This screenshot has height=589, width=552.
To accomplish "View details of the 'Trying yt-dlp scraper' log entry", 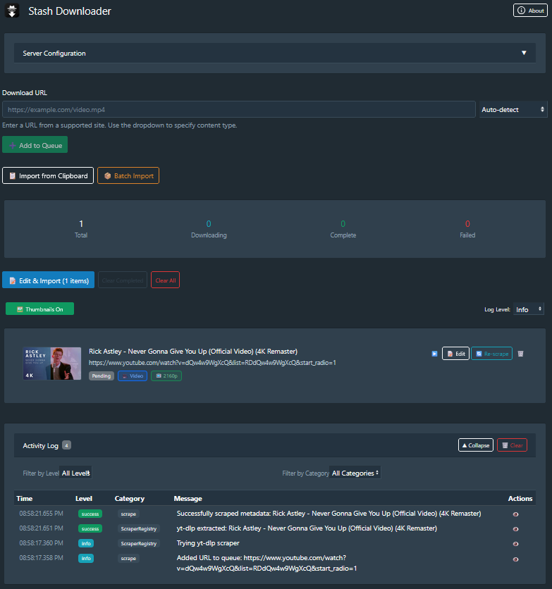I will (x=515, y=544).
